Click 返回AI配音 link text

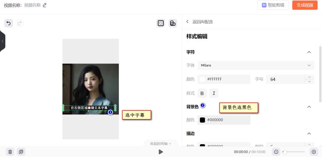point(202,22)
